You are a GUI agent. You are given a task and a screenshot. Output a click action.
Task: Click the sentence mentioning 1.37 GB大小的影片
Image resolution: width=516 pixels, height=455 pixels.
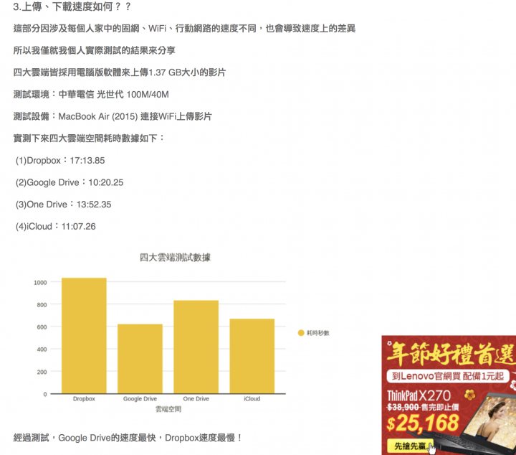point(120,72)
